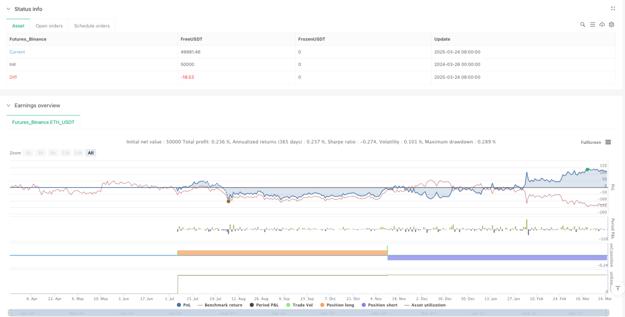The height and width of the screenshot is (317, 625).
Task: Switch to the Schedule orders tab
Action: pyautogui.click(x=92, y=26)
